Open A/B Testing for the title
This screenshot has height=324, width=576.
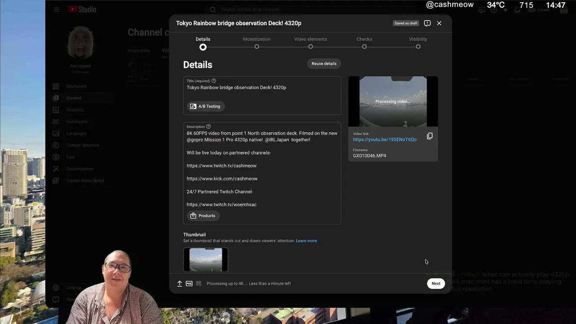[x=206, y=106]
